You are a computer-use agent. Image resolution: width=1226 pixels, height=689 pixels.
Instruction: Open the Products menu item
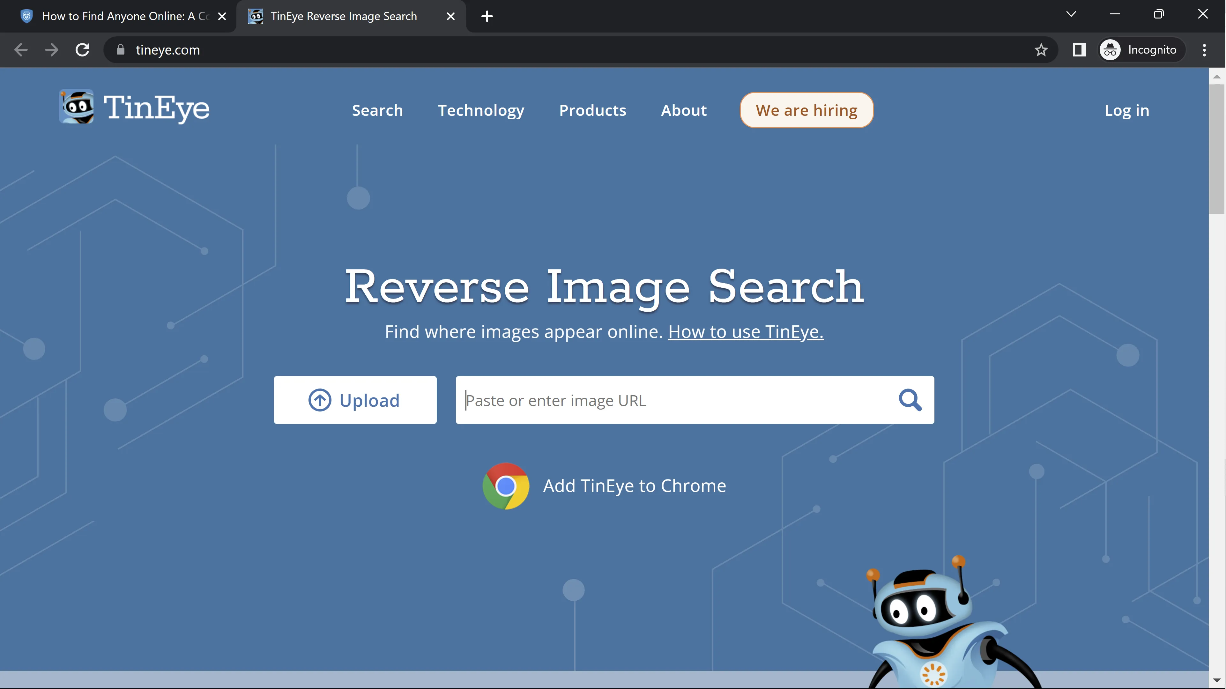[592, 110]
